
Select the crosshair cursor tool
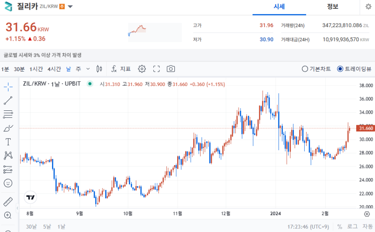tap(8, 87)
